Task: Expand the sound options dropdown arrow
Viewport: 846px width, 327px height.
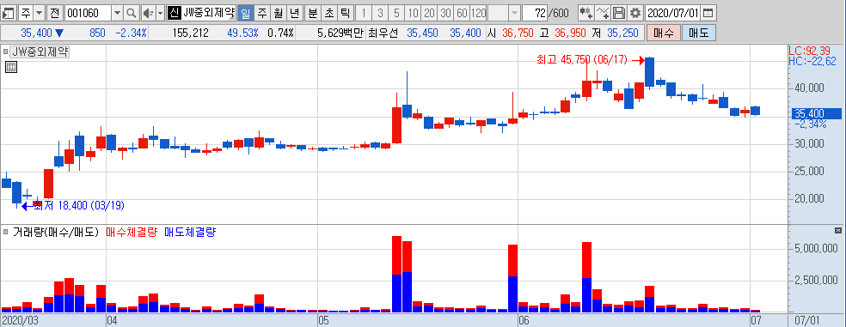Action: tap(160, 12)
